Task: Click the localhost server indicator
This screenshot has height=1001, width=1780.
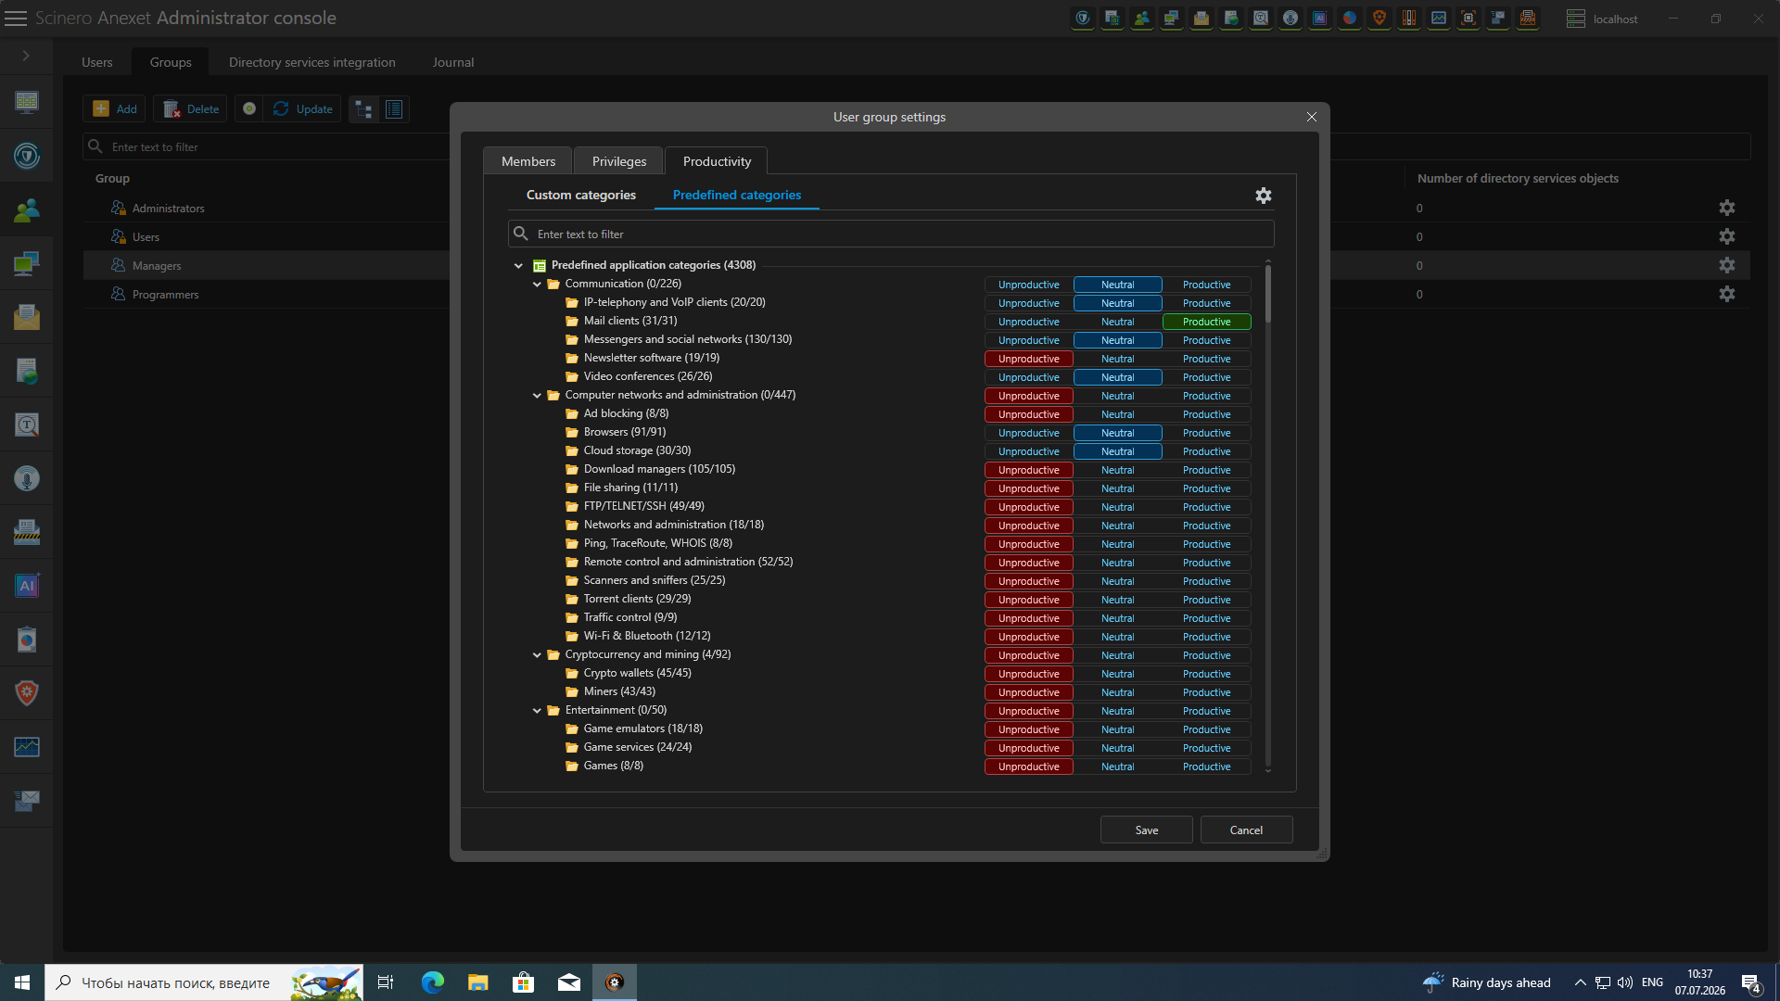Action: pos(1602,19)
